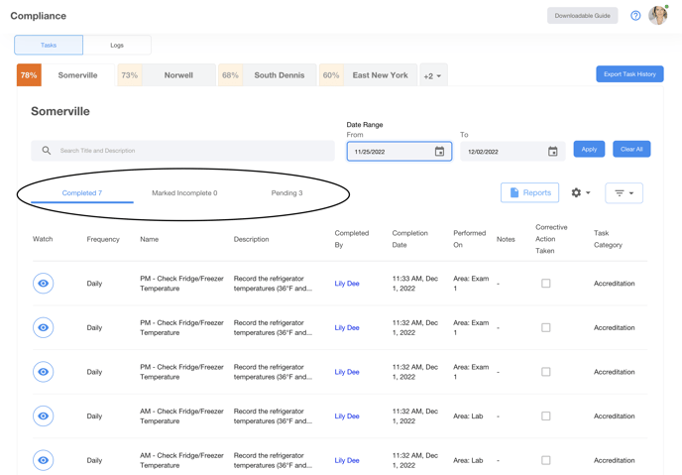Check Corrective Action box in the third row
Image resolution: width=682 pixels, height=475 pixels.
click(x=546, y=372)
